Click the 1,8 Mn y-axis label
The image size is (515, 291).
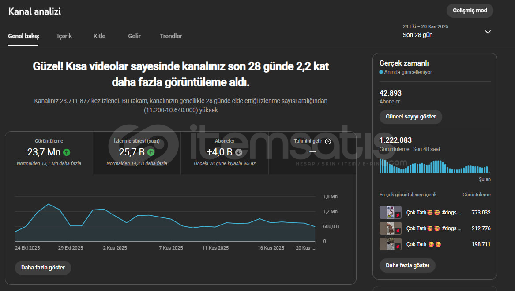pos(330,197)
